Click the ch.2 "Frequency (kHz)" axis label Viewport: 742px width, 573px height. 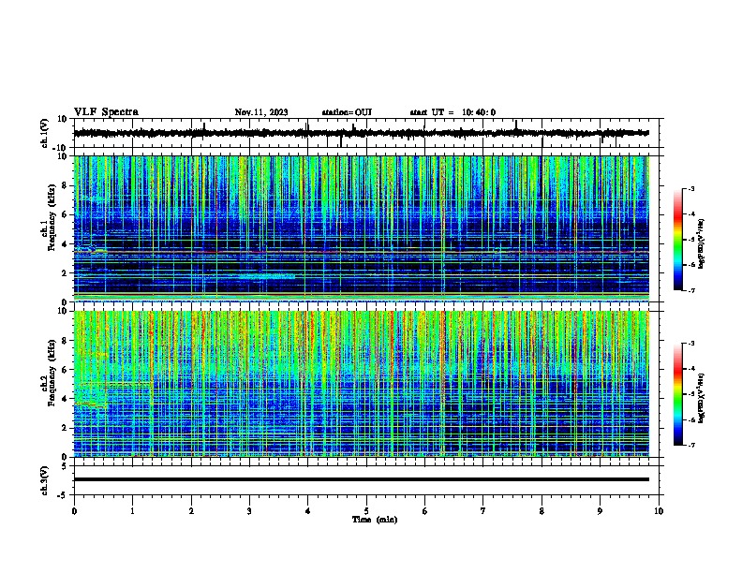point(52,373)
